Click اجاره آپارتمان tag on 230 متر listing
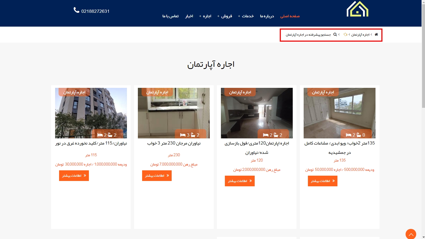 [157, 92]
